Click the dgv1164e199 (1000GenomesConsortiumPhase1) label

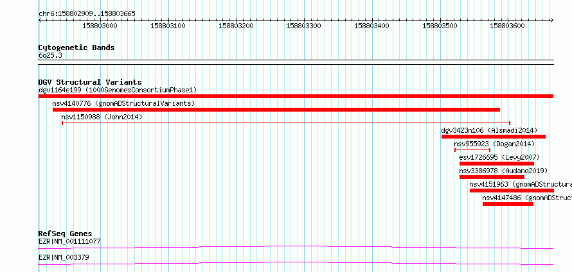pyautogui.click(x=118, y=90)
